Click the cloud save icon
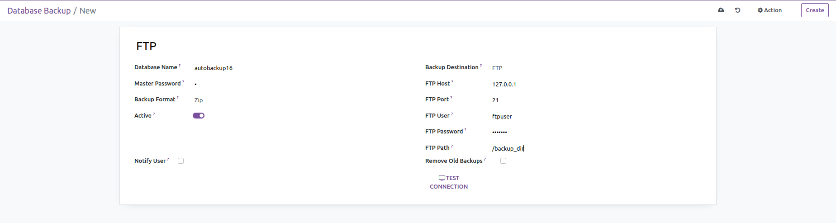 [721, 10]
